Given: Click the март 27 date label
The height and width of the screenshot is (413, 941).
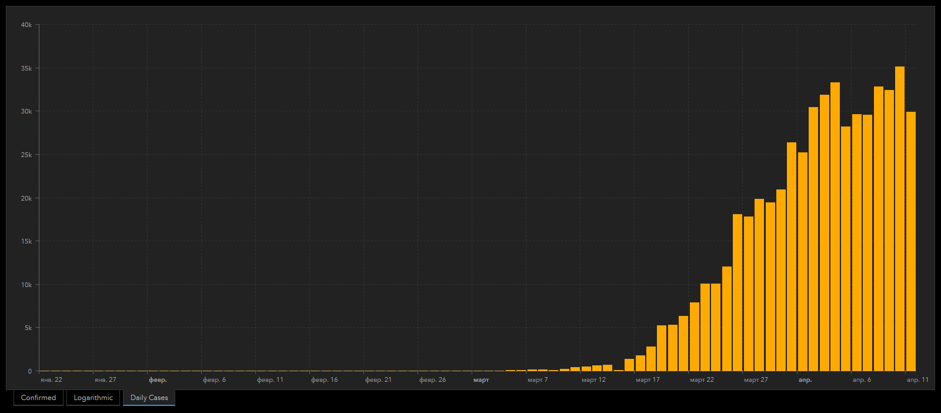Looking at the screenshot, I should (756, 380).
